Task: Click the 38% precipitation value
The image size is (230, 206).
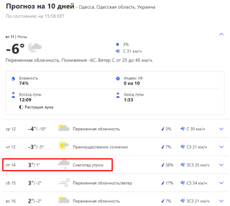Action: 169,165
